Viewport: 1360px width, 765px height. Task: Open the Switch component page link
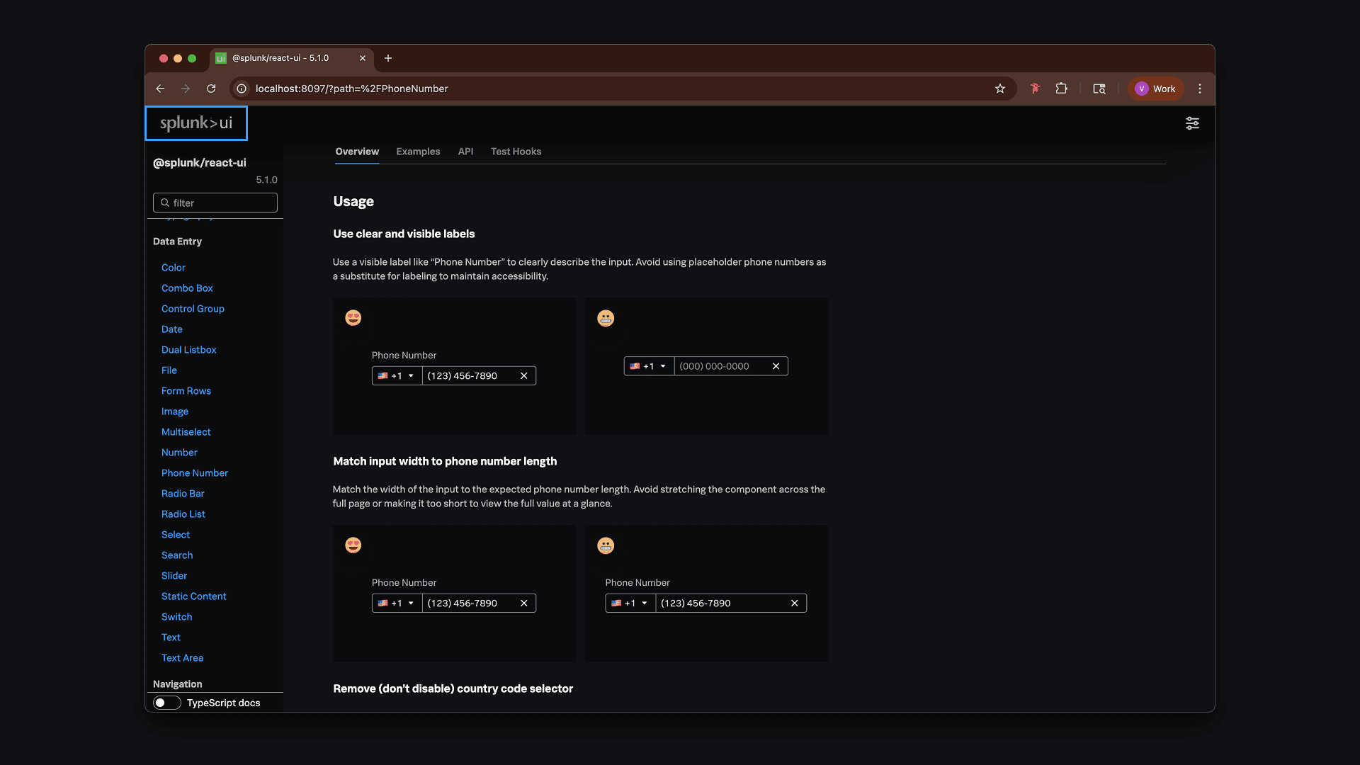176,617
